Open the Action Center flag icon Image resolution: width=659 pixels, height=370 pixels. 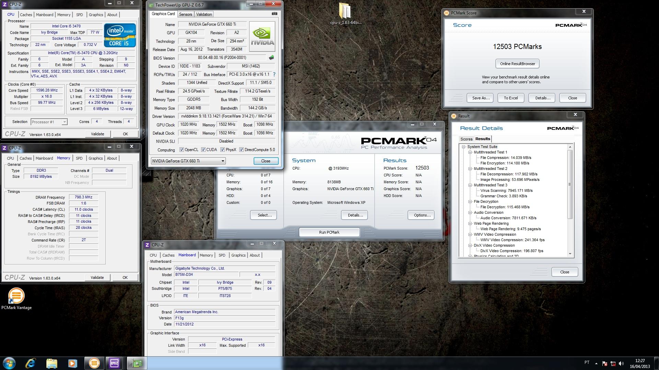tap(604, 363)
